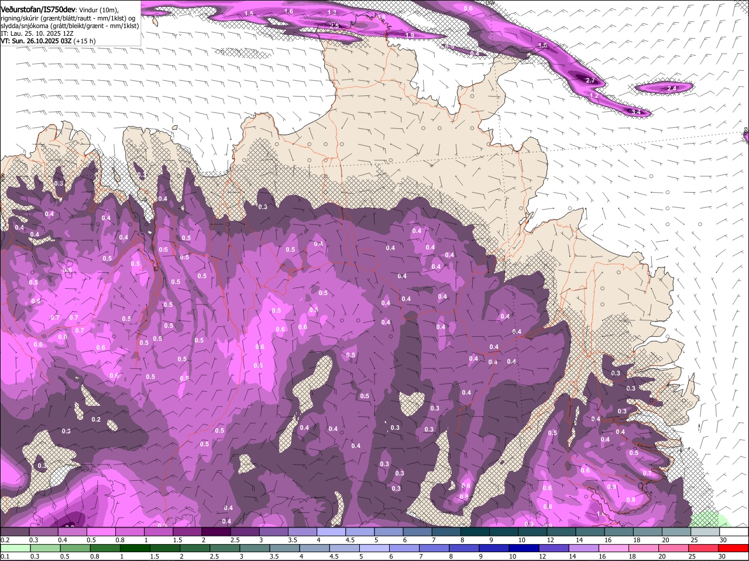This screenshot has height=561, width=749.
Task: Click the light green rain patch at bottom right
Action: 711,519
